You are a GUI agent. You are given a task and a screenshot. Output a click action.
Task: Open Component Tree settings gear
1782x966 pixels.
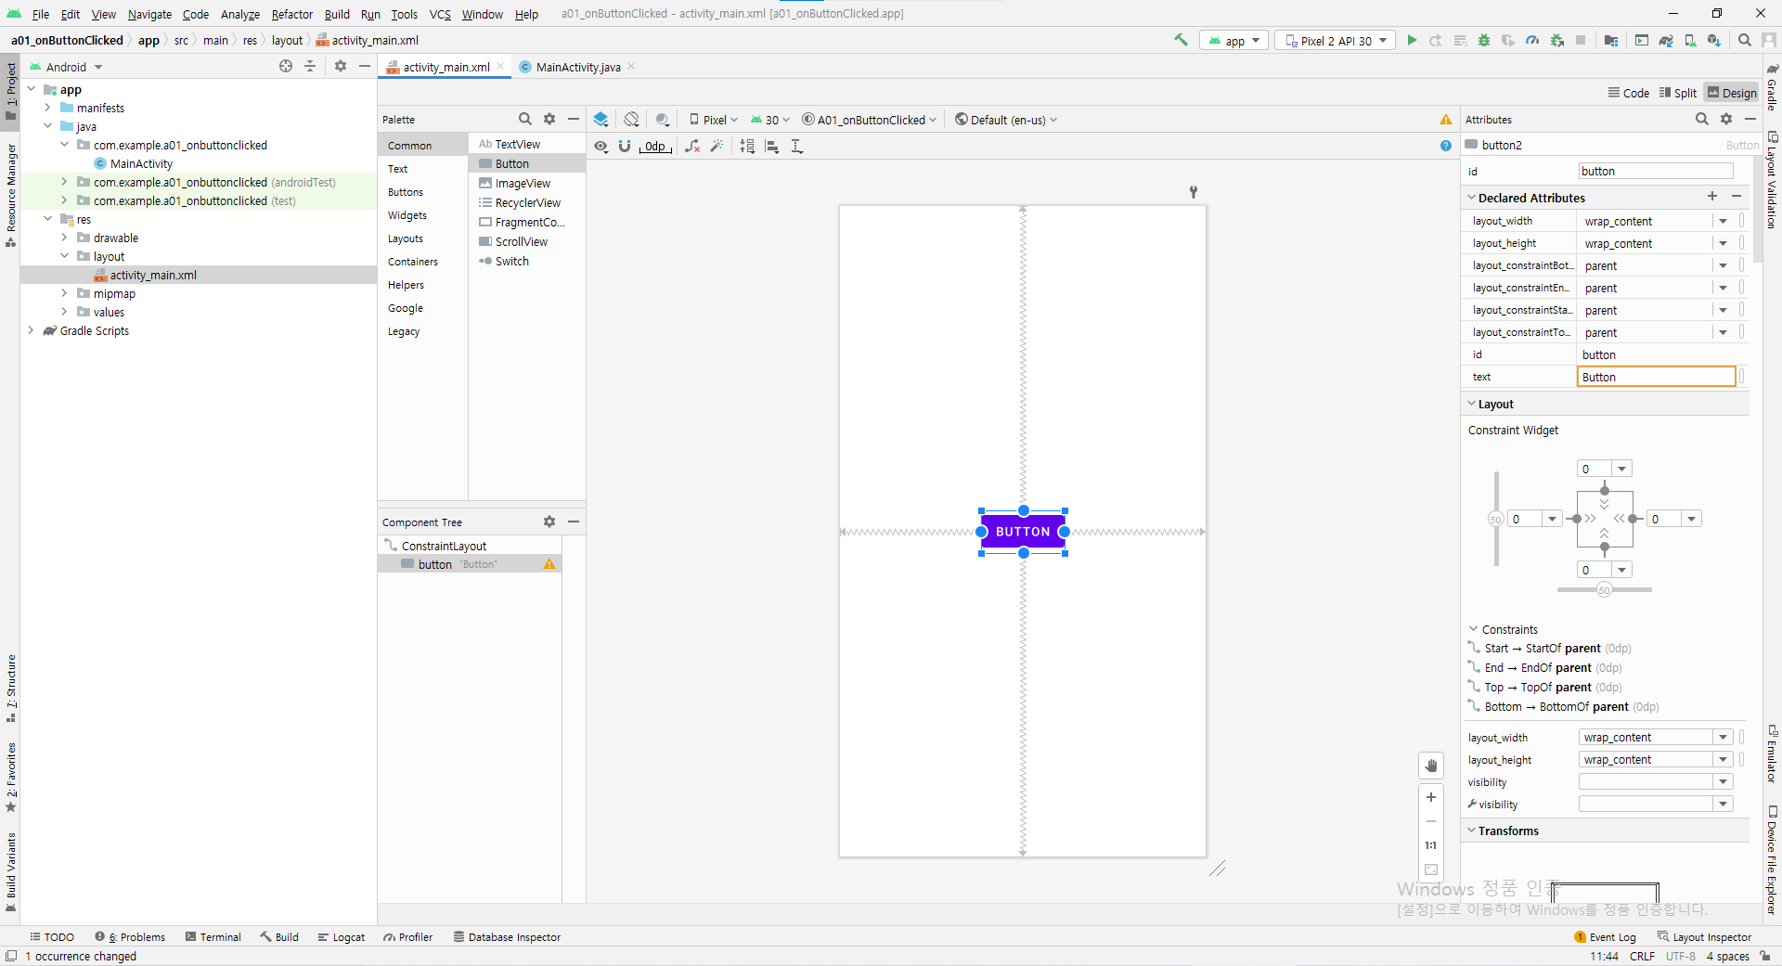(x=549, y=522)
